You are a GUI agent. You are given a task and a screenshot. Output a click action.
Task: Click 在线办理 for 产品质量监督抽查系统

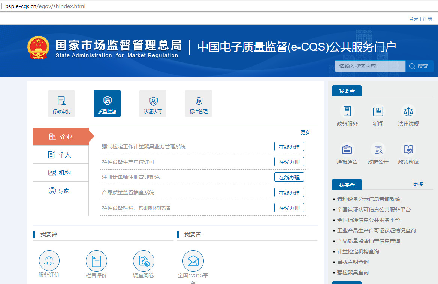[289, 192]
